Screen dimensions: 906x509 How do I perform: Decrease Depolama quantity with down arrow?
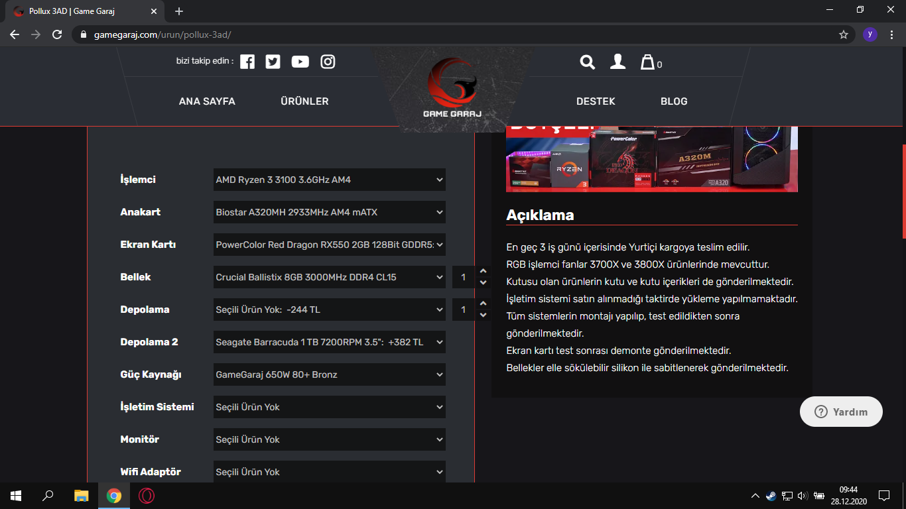[x=482, y=315]
